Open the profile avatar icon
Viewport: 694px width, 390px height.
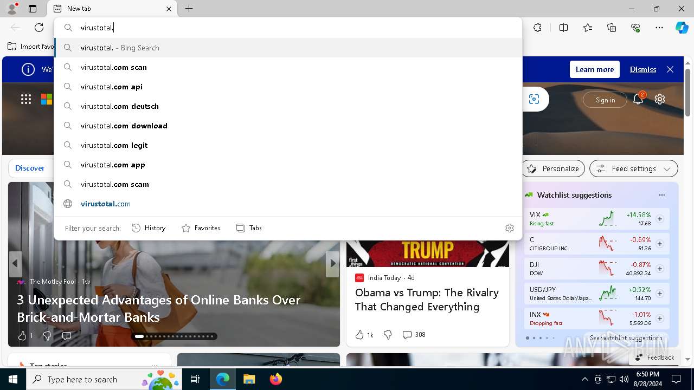12,9
